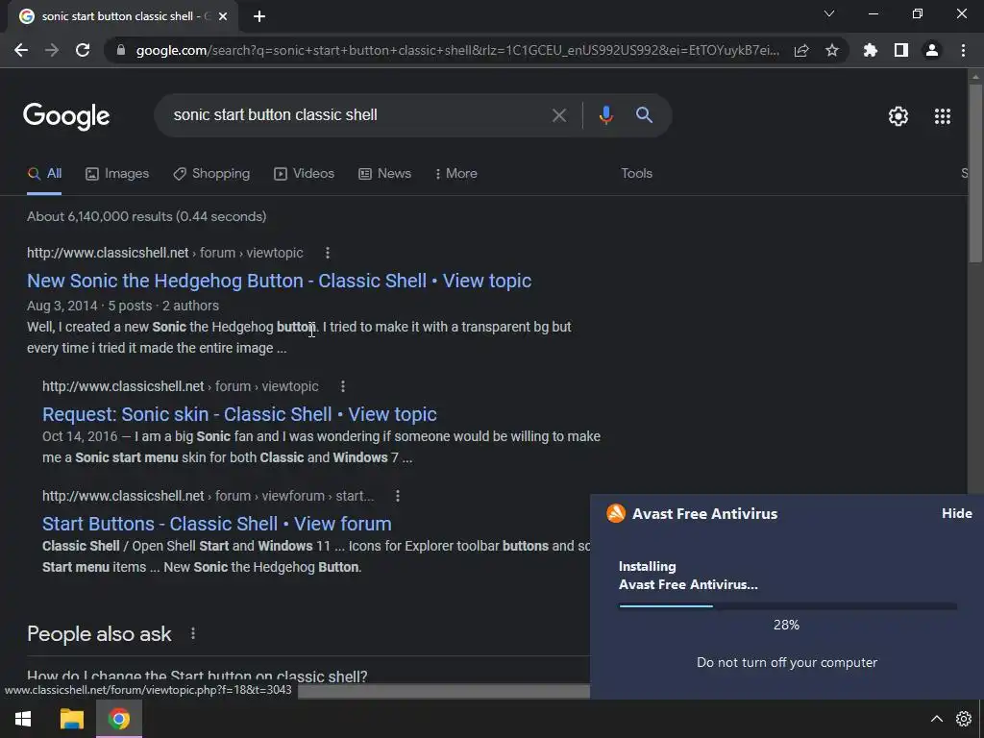
Task: Click the About 6,140,000 results text
Action: (146, 216)
